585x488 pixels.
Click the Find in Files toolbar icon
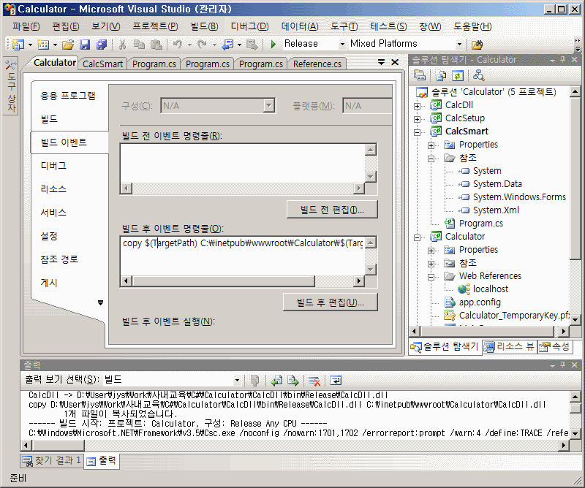[477, 45]
